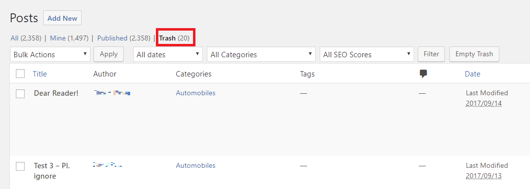530x189 pixels.
Task: Open Automobiles category of Dear Reader! post
Action: tap(195, 93)
